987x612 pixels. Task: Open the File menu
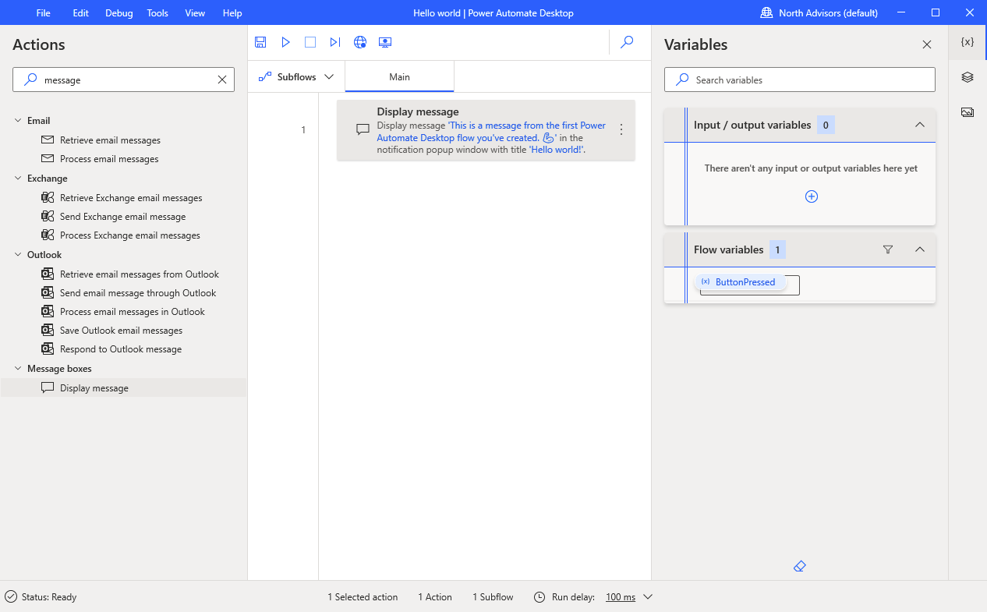[x=44, y=12]
